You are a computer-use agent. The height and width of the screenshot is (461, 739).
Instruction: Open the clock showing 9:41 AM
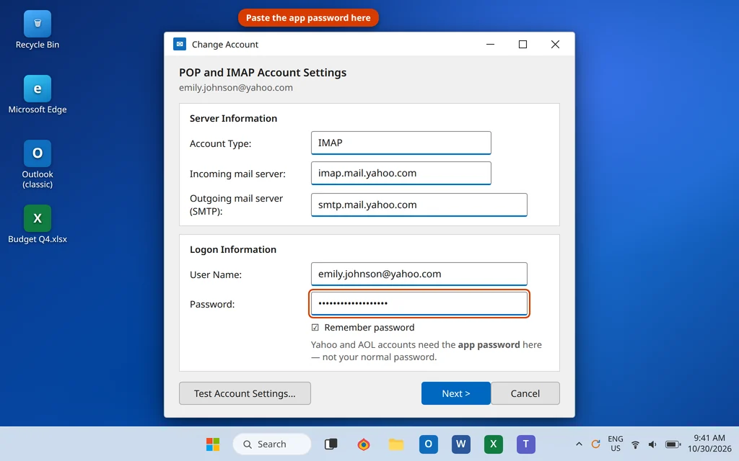(x=709, y=444)
